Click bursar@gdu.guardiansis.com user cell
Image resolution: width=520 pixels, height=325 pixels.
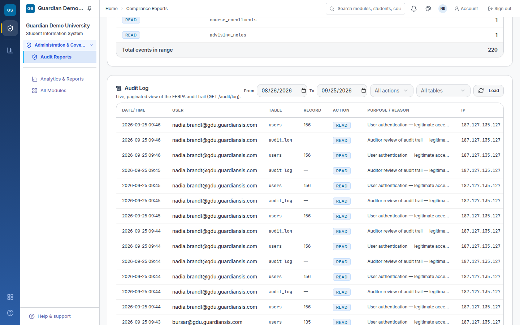(x=207, y=322)
